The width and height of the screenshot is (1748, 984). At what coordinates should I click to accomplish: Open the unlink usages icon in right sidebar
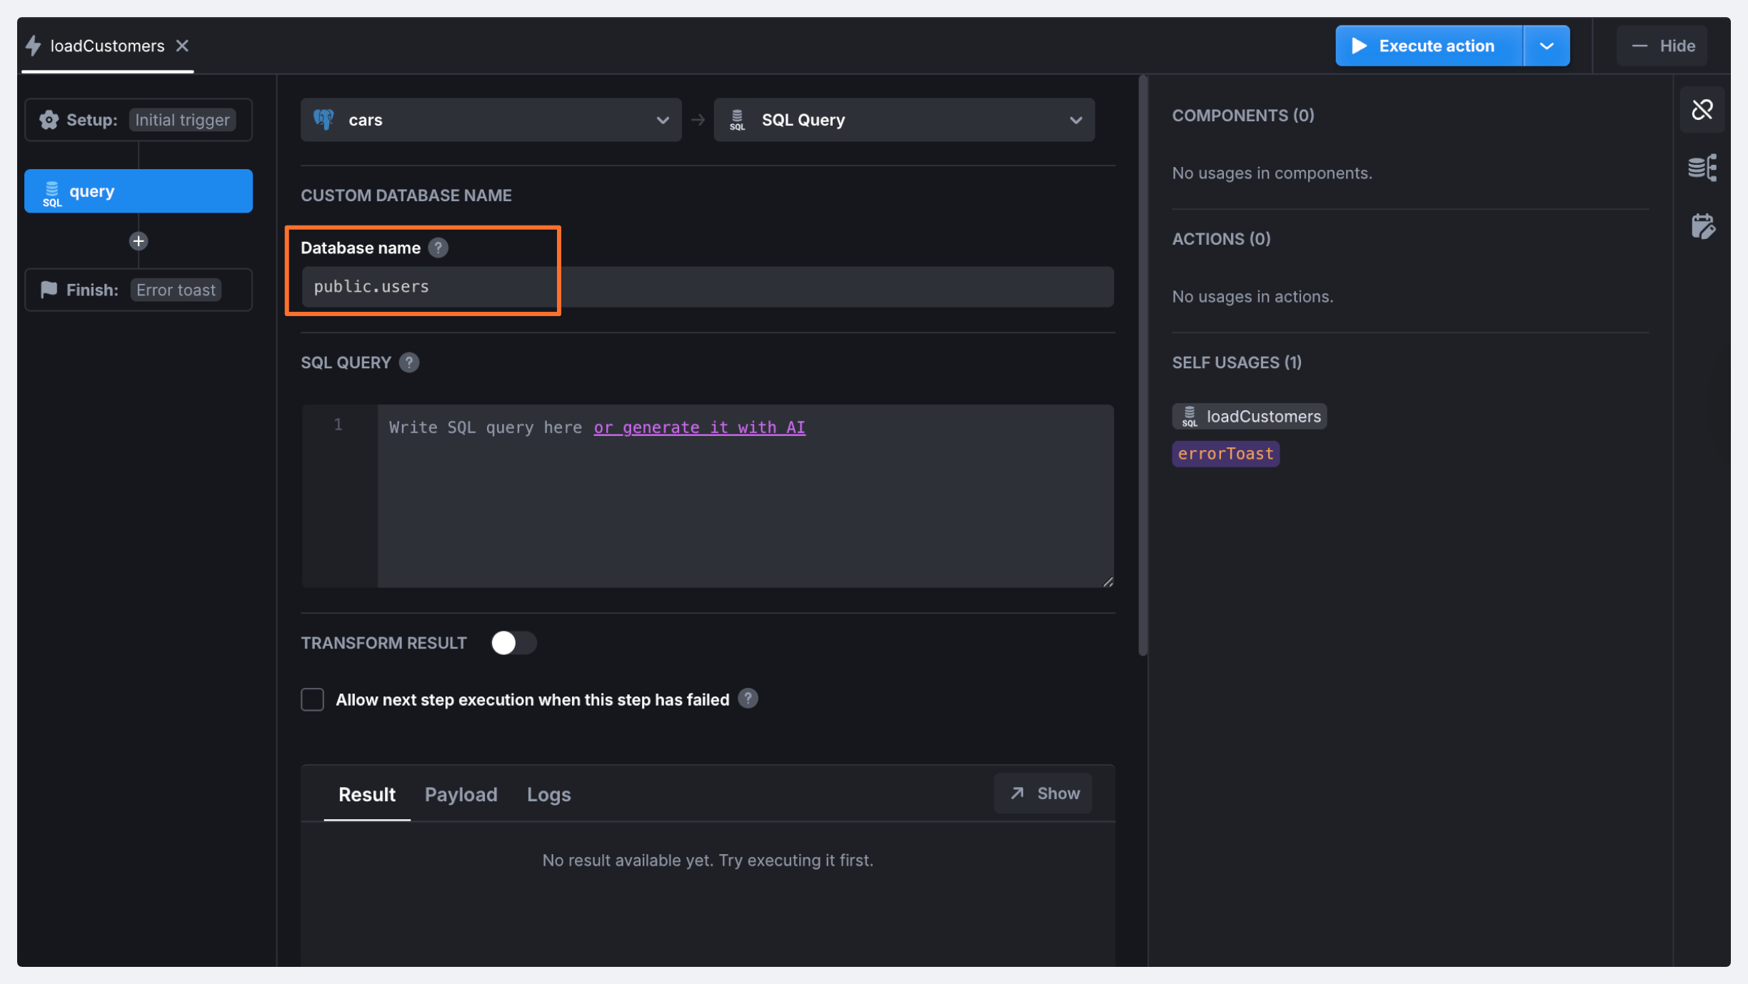point(1702,110)
